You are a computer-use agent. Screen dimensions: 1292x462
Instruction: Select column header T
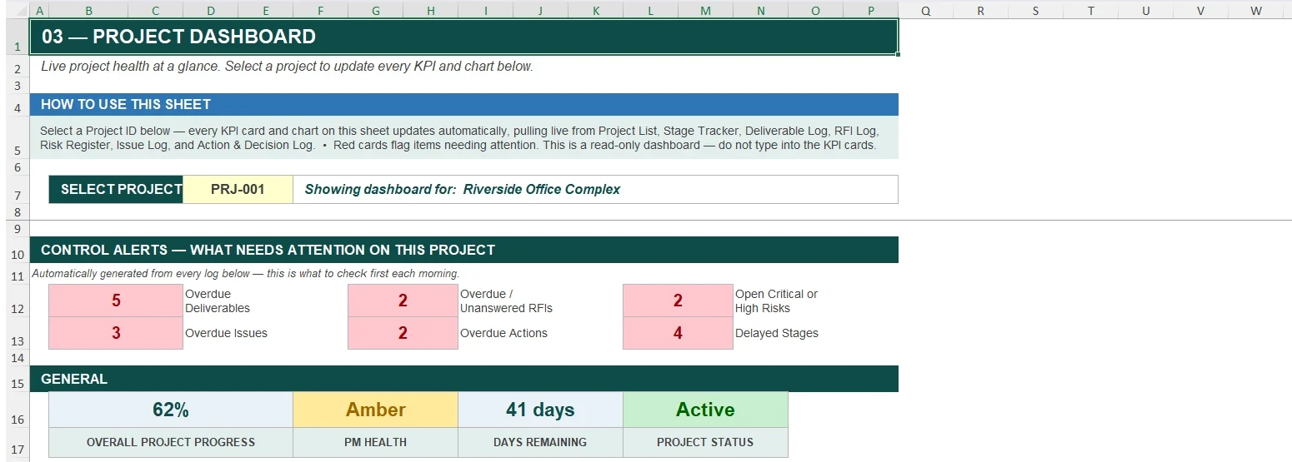tap(1090, 11)
